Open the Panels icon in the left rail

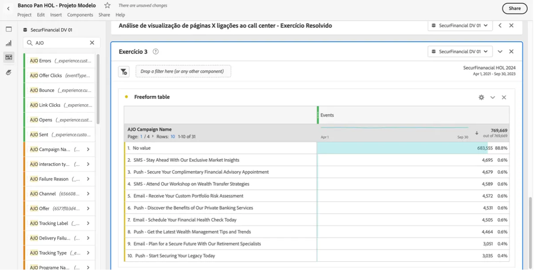8,29
